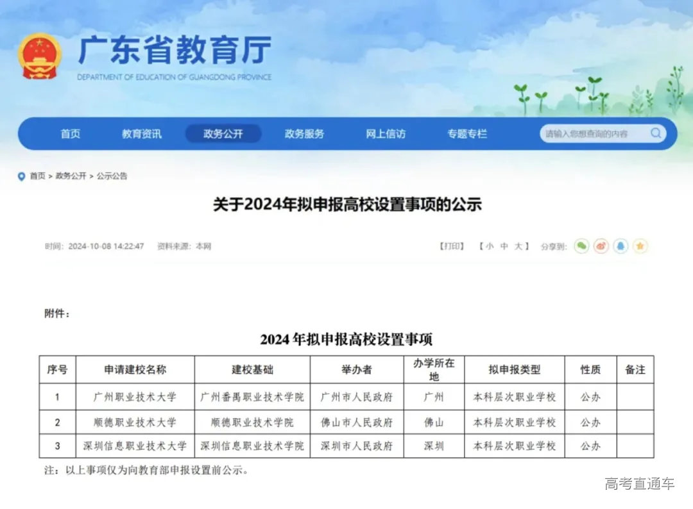Switch to the 教育资讯 section
693x509 pixels.
[x=142, y=133]
